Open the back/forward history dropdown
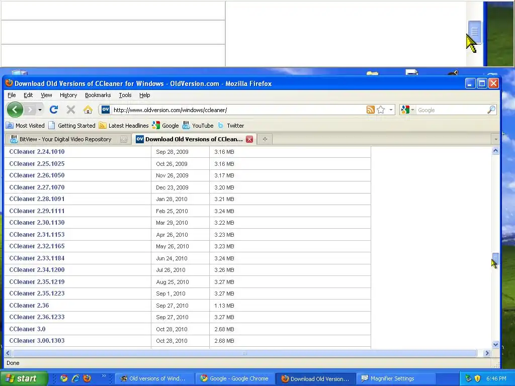This screenshot has height=386, width=515. (40, 110)
